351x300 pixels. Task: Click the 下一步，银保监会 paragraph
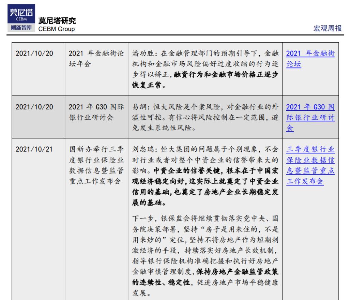pos(205,256)
